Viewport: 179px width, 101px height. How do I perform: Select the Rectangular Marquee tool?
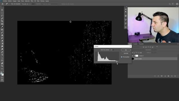coord(2,13)
